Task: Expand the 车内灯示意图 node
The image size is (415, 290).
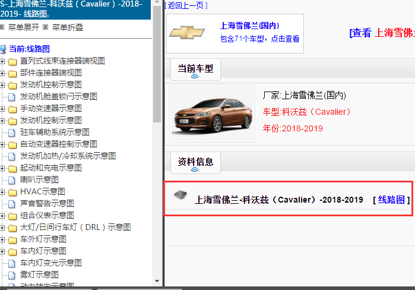Action: 2,251
